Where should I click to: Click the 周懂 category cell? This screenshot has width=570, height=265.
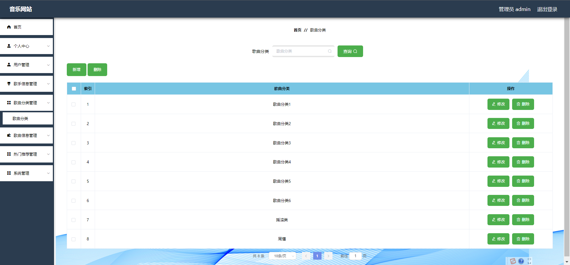tap(282, 239)
